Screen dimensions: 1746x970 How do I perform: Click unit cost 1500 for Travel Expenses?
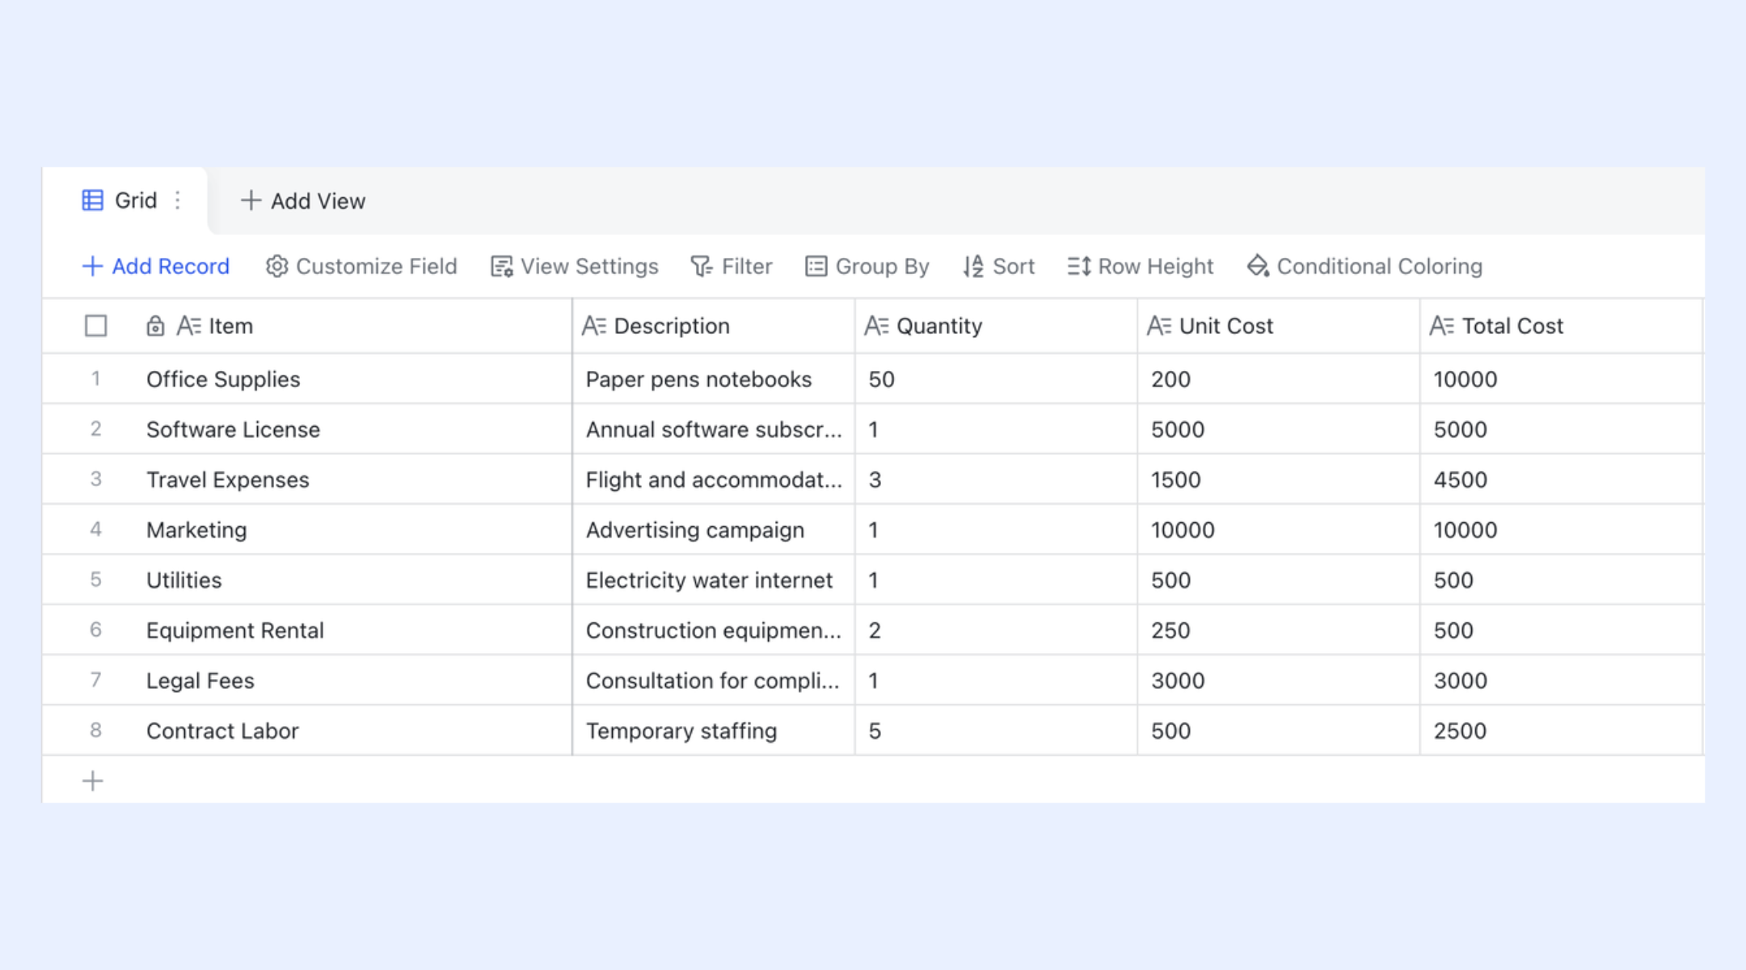click(1279, 479)
